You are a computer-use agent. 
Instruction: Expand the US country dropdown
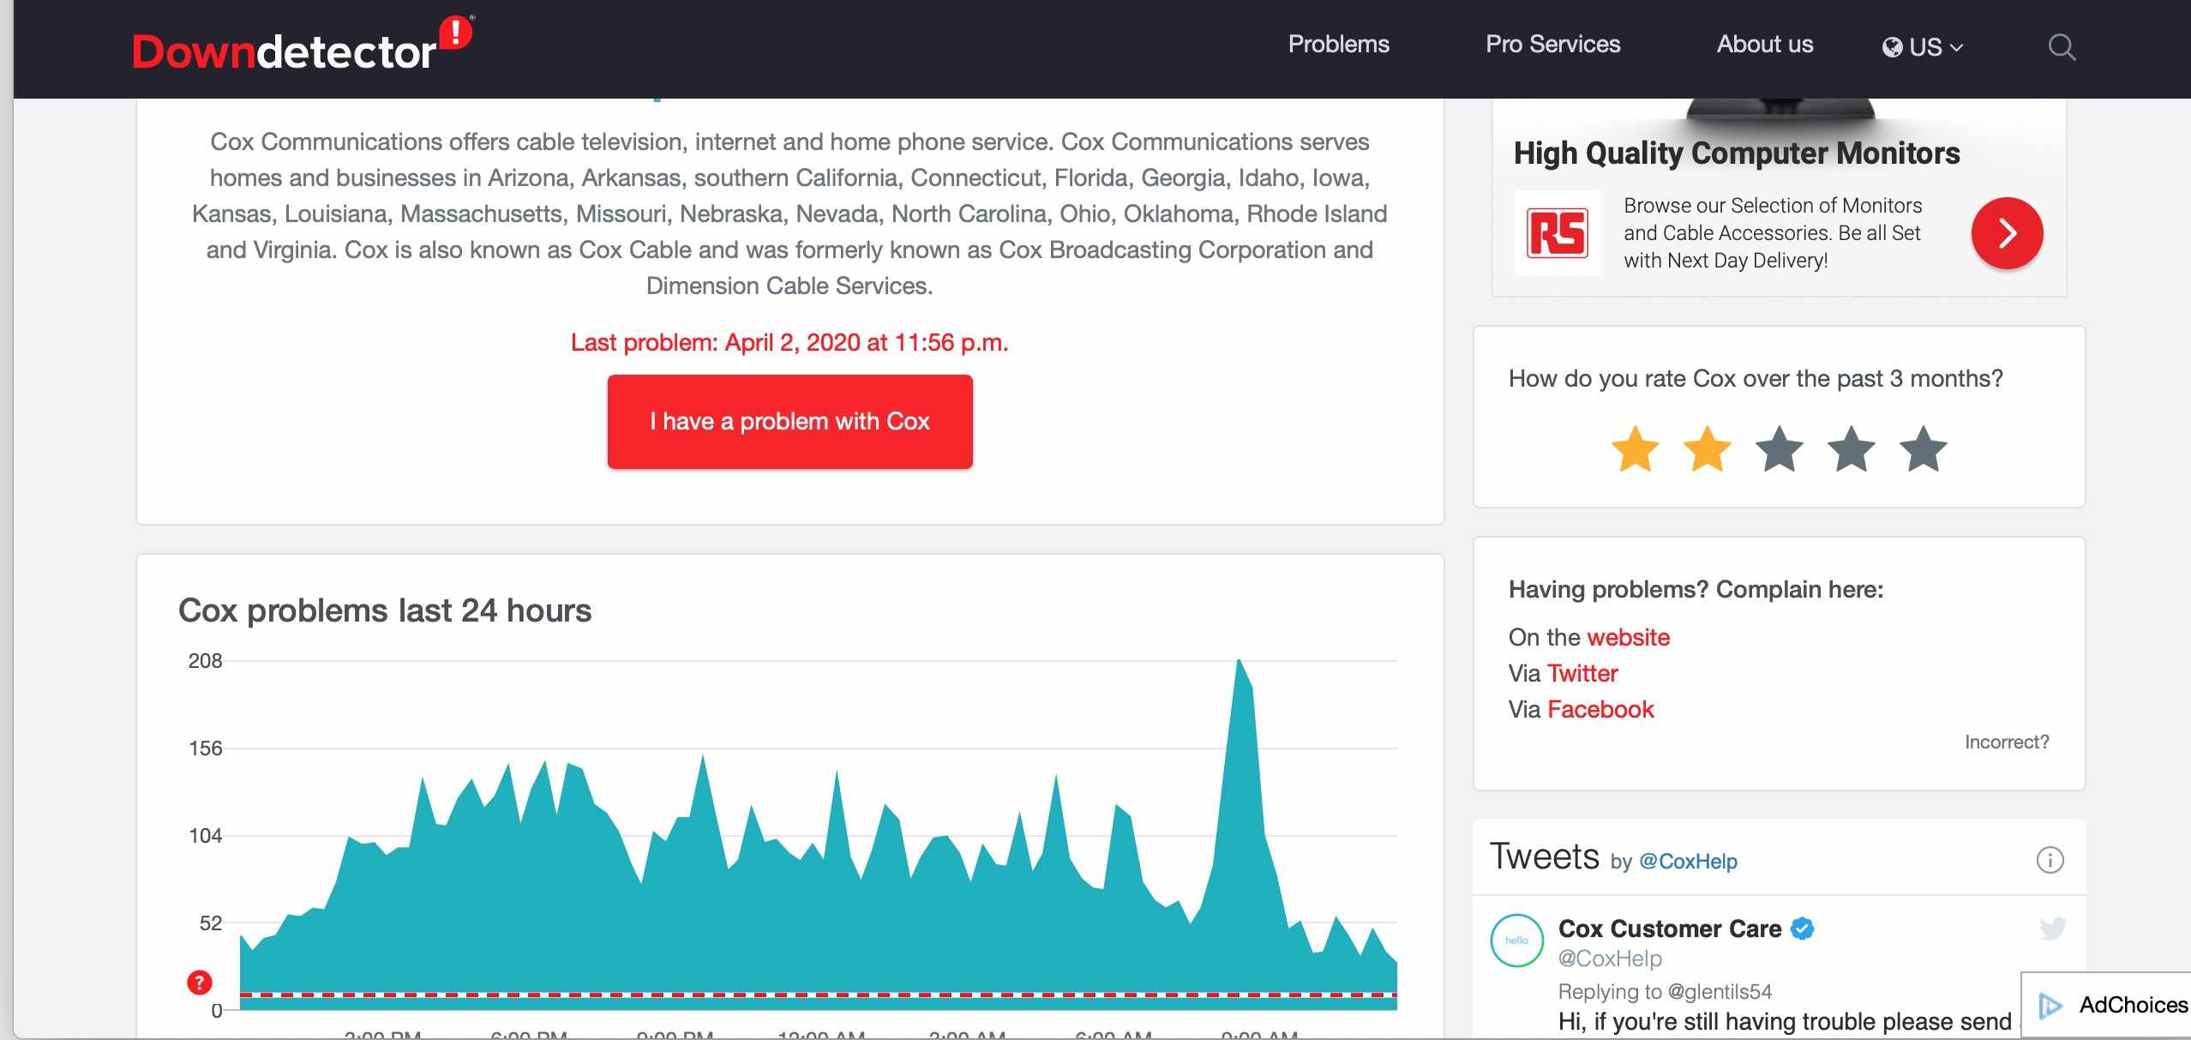1923,47
